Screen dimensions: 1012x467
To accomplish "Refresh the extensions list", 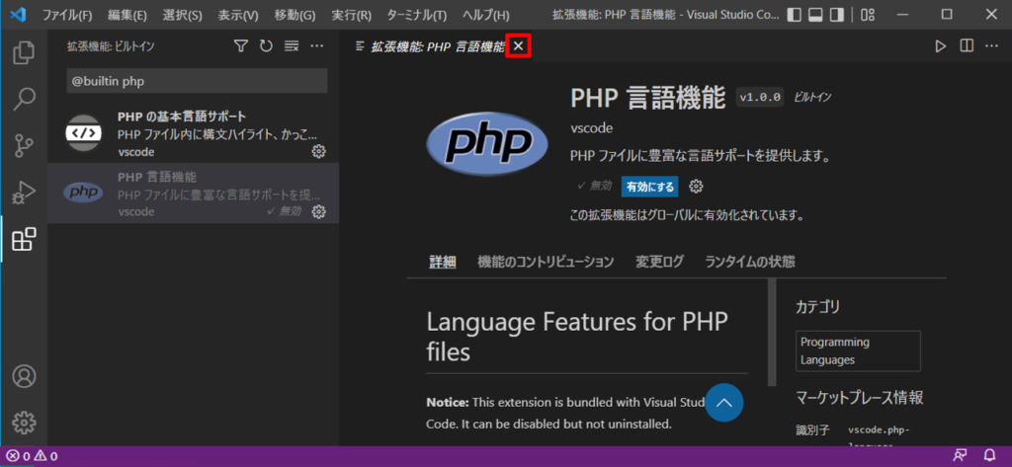I will (266, 45).
